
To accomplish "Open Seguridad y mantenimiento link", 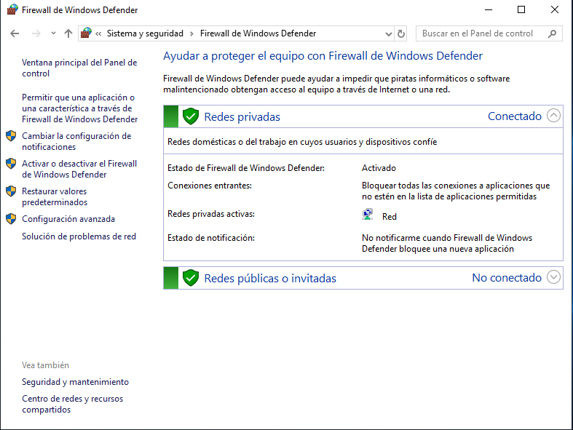I will [75, 382].
